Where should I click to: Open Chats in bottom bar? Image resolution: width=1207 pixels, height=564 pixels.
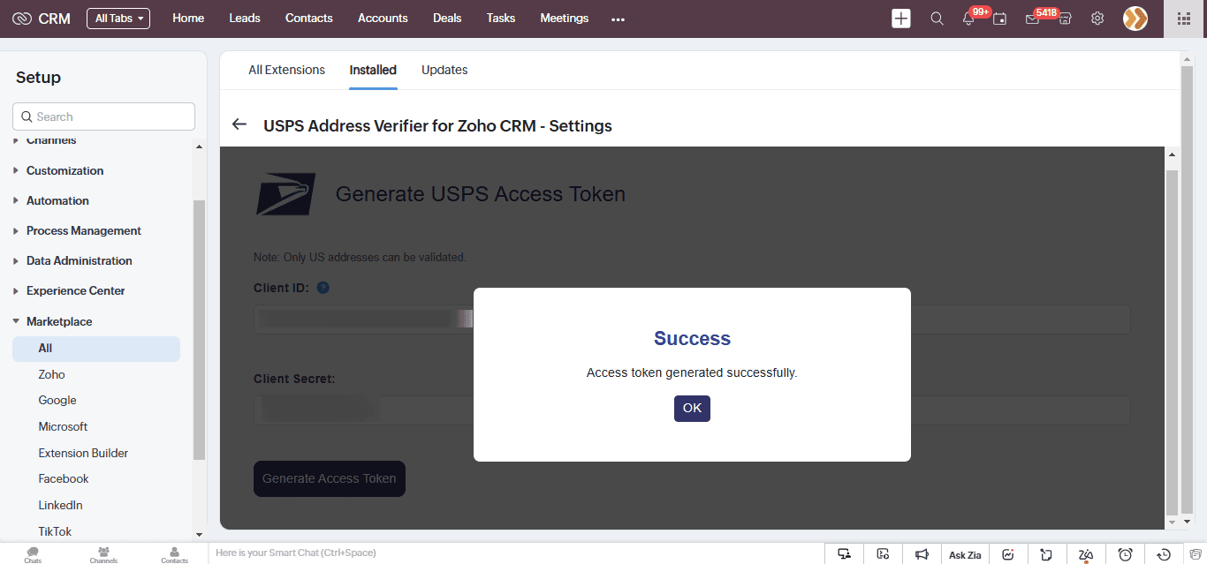coord(33,554)
